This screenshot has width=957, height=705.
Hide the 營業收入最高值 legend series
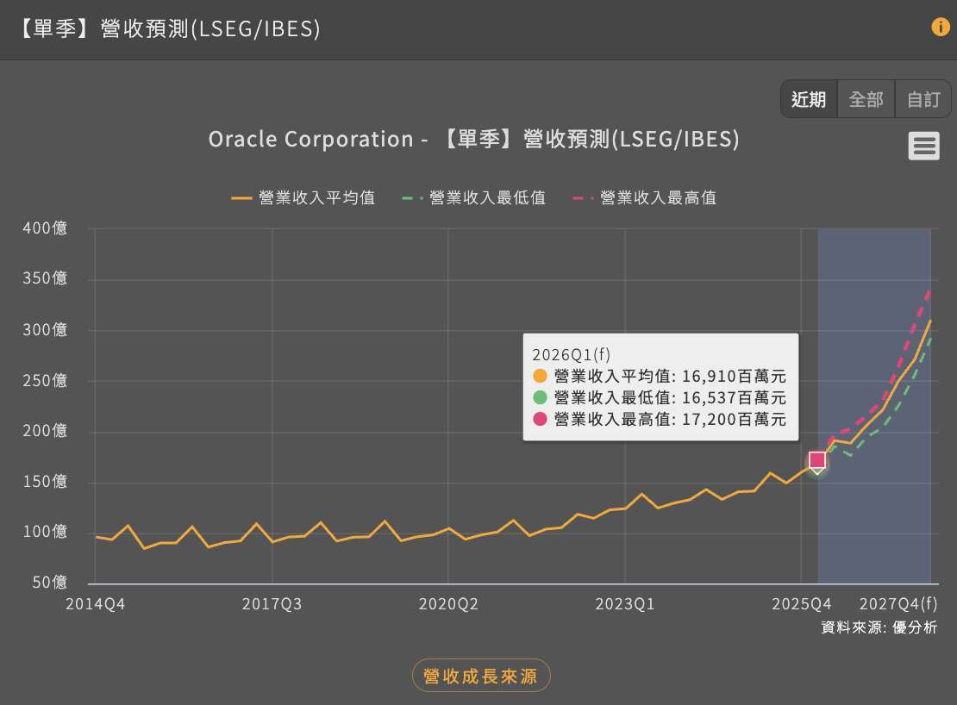645,198
